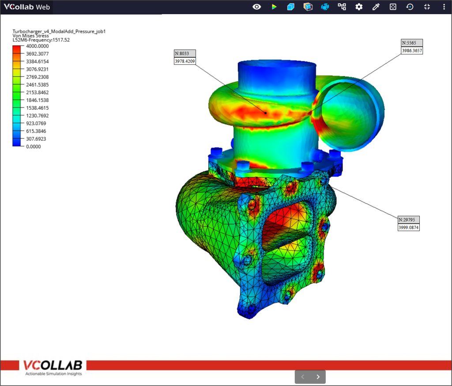The width and height of the screenshot is (452, 386).
Task: Click the red band of the color legend
Action: pyautogui.click(x=17, y=49)
